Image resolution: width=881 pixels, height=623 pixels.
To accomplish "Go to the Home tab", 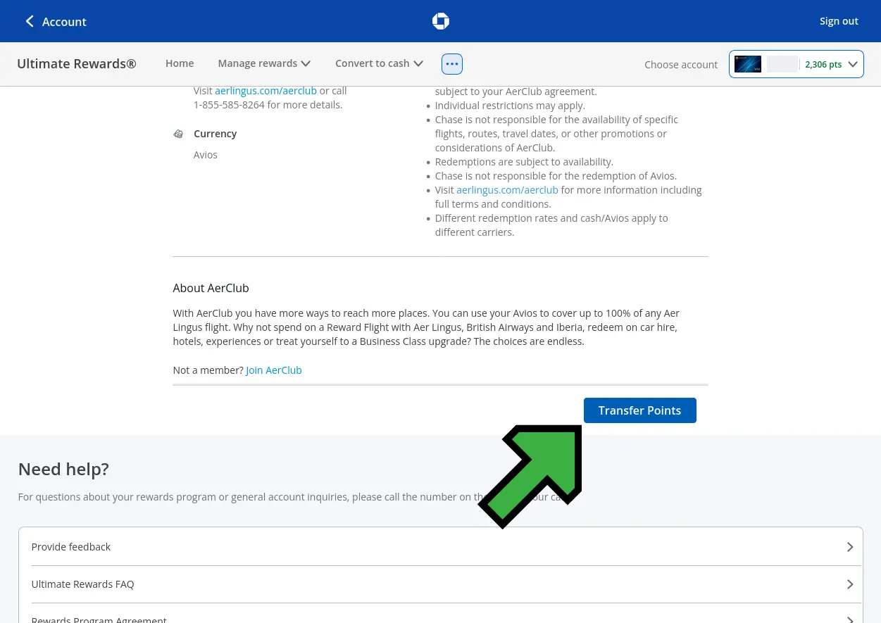I will [x=180, y=63].
